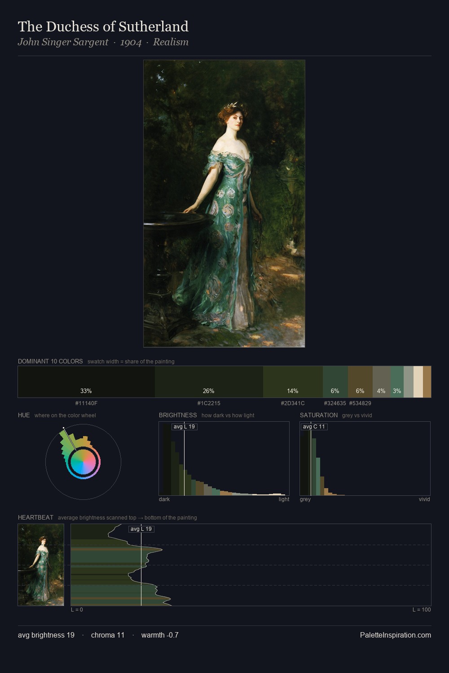Click the year 1904
Screen dimensions: 449x673
[131, 42]
